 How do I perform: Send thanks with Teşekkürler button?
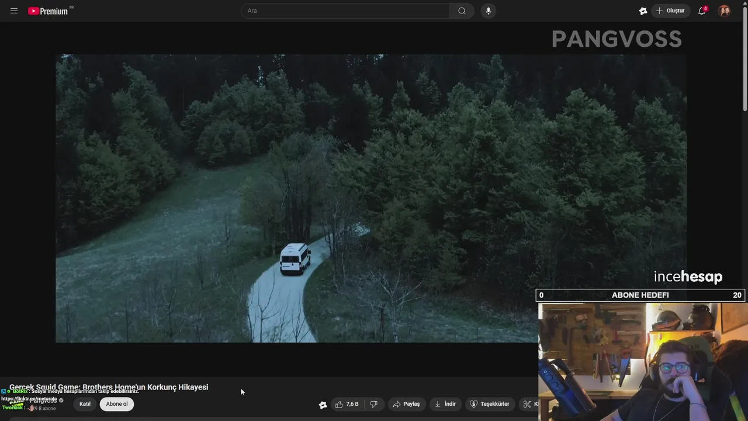pyautogui.click(x=490, y=404)
